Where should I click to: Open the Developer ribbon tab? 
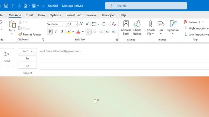point(107,15)
